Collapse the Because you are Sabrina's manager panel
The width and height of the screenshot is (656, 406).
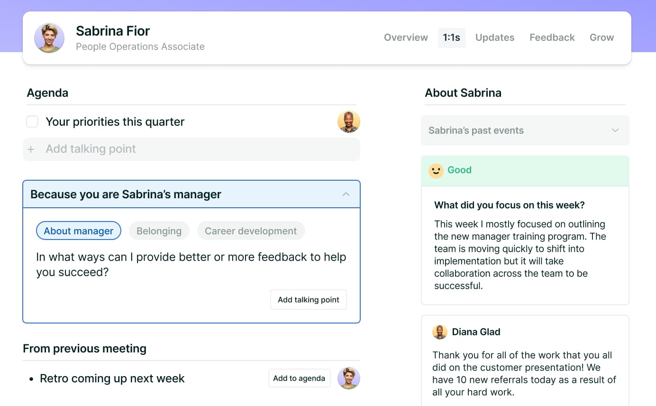tap(346, 194)
